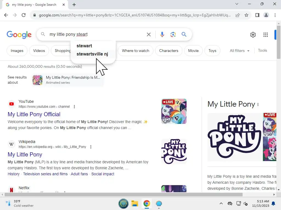This screenshot has width=281, height=210.
Task: Switch to Shopping results
Action: [61, 51]
